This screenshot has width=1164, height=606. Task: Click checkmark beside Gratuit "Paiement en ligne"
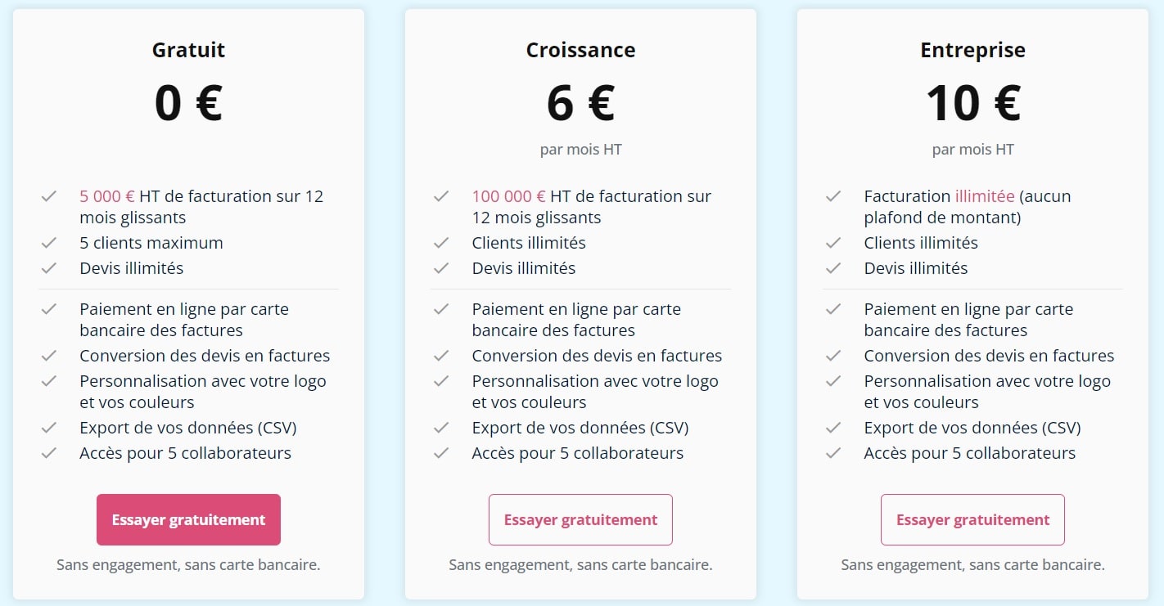tap(49, 309)
